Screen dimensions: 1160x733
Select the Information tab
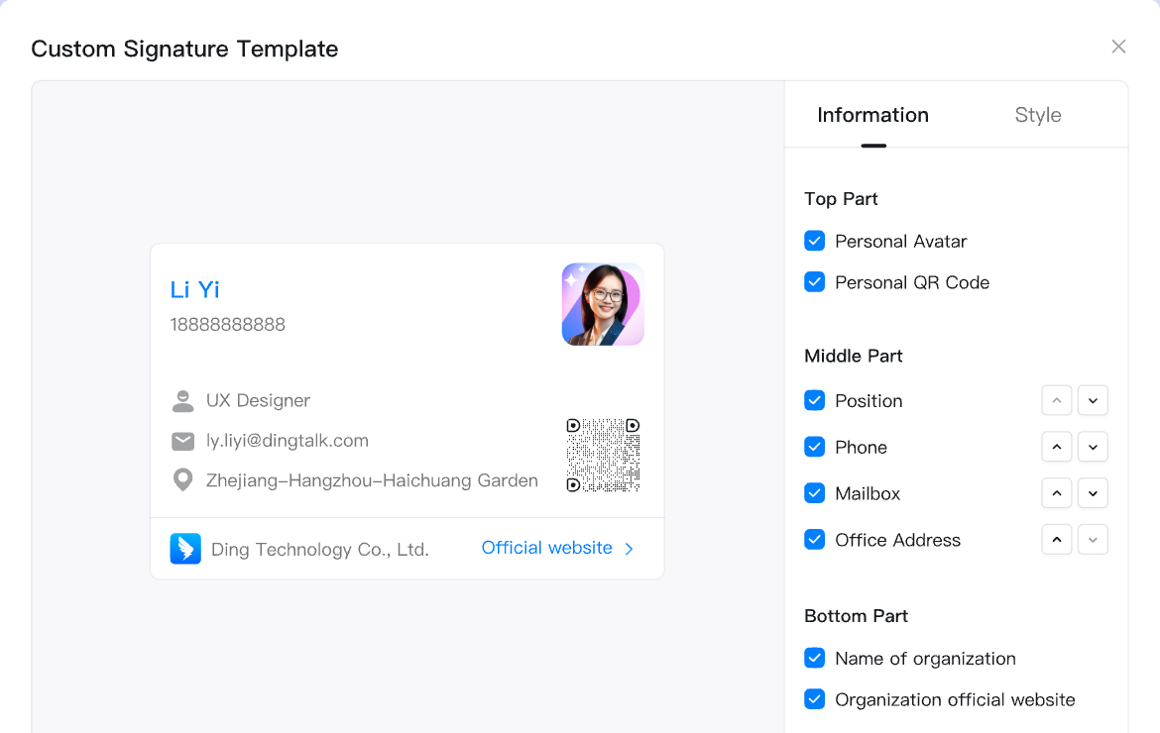coord(872,115)
